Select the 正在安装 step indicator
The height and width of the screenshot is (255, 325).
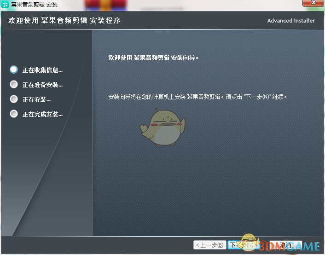click(x=14, y=99)
